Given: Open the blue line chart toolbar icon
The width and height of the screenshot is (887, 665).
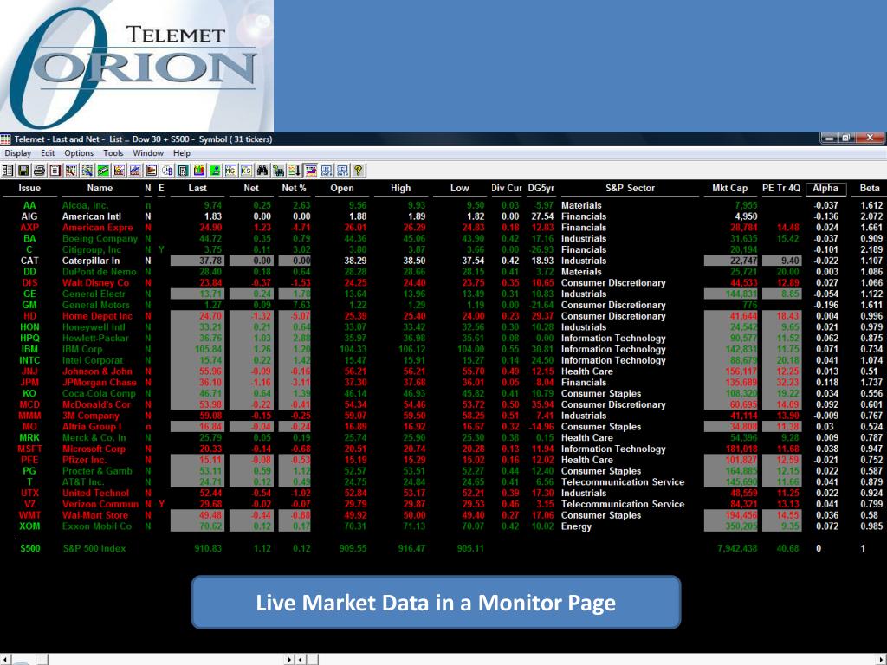Looking at the screenshot, I should (134, 171).
